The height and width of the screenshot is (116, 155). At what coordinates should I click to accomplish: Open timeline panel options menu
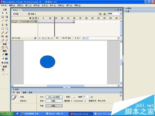(121, 18)
